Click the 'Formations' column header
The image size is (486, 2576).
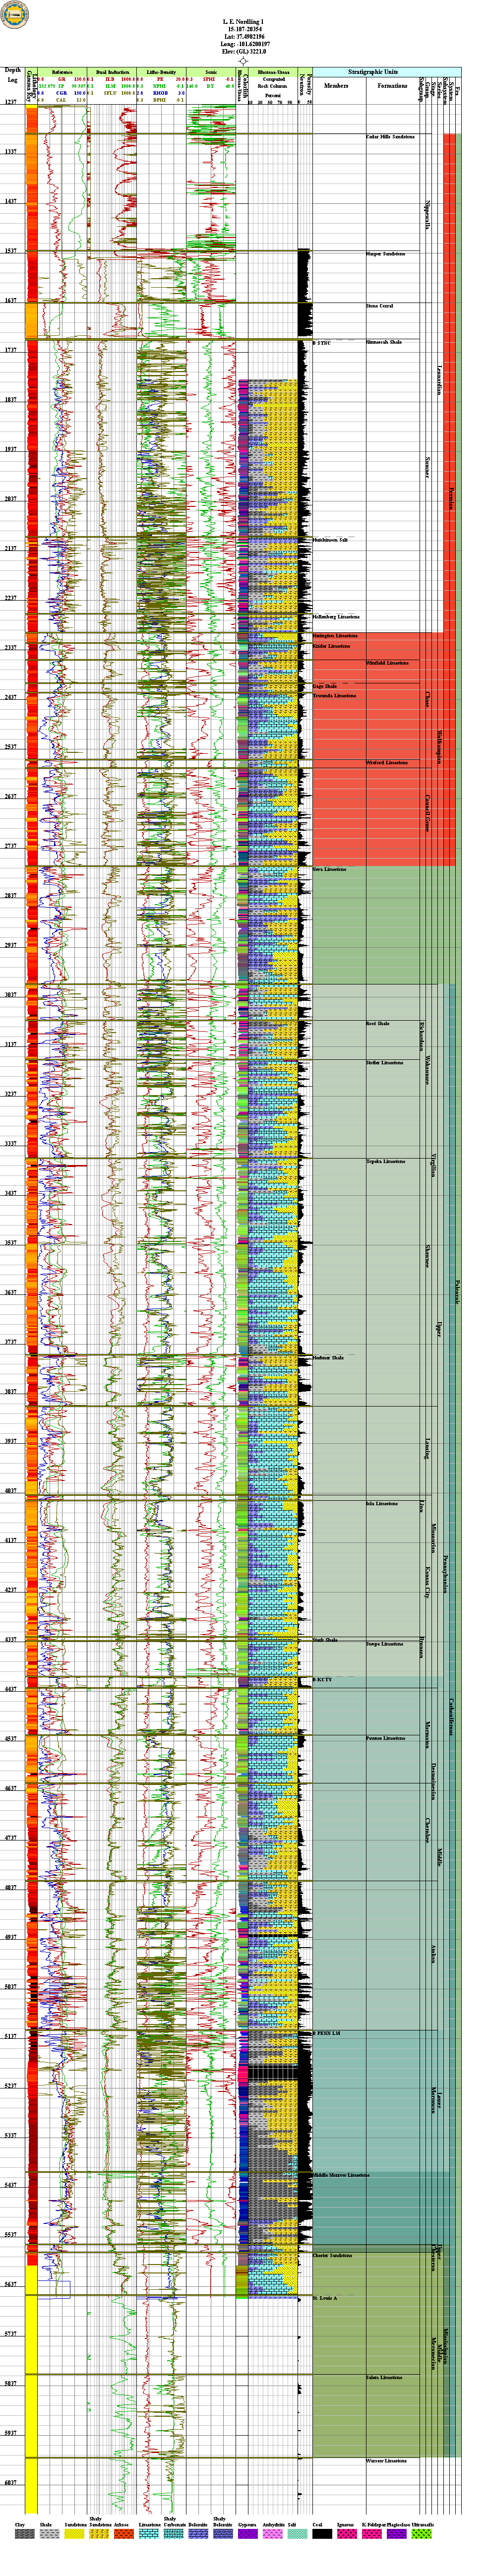click(393, 86)
